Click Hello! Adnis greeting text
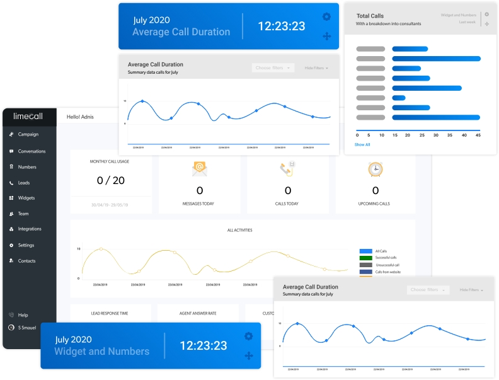 click(x=80, y=117)
